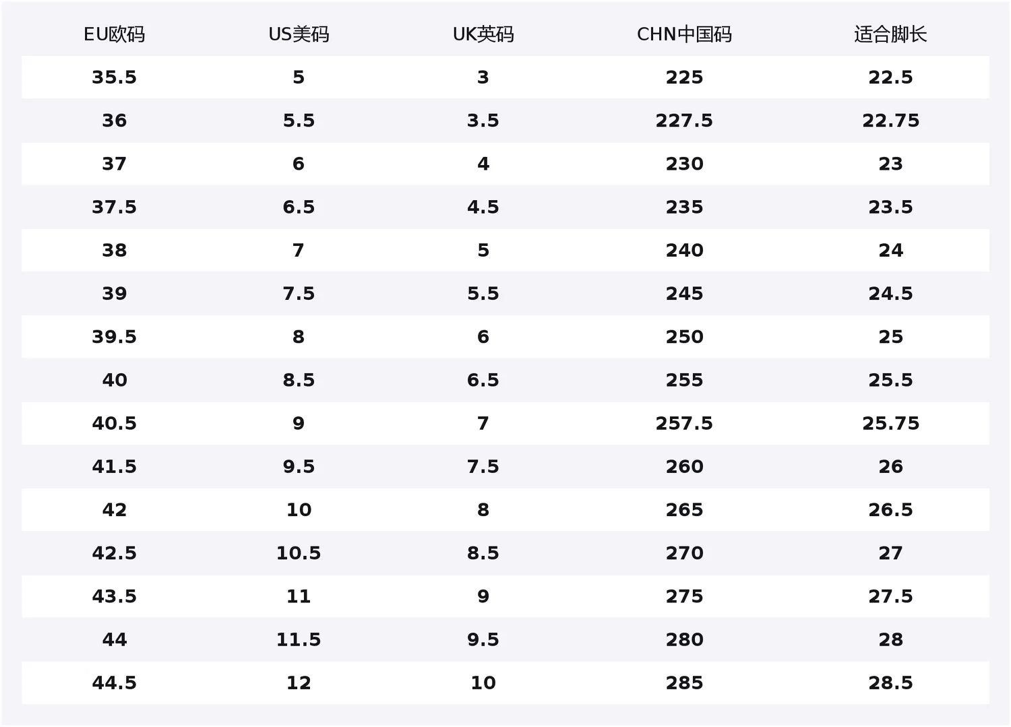Click foot length 28.5 cell
The height and width of the screenshot is (727, 1011).
[x=890, y=683]
